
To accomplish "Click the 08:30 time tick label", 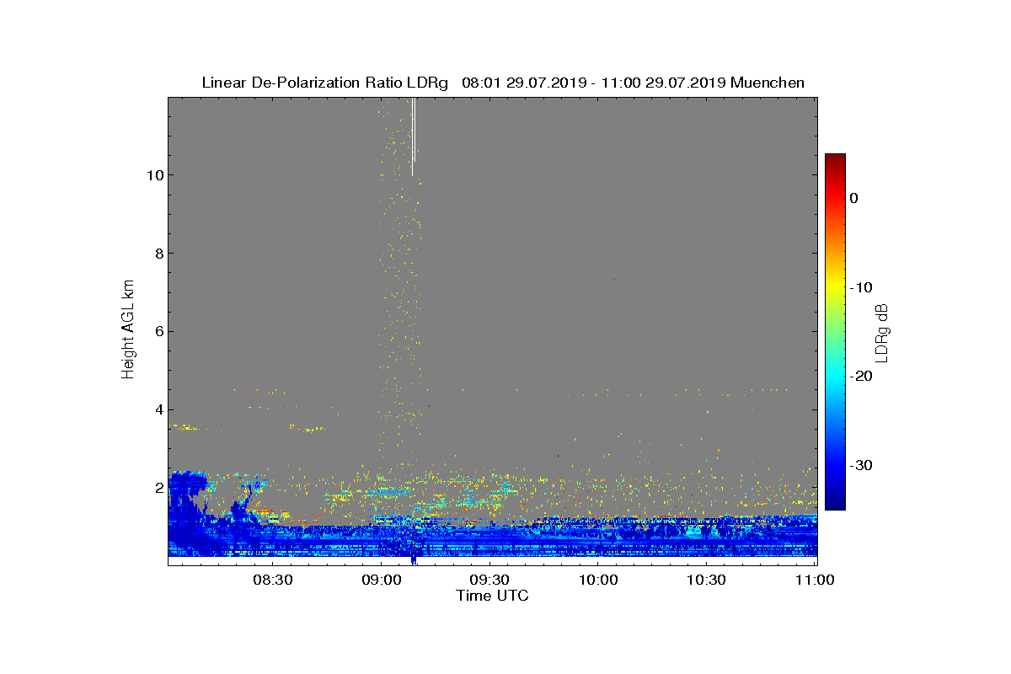I will coord(272,580).
